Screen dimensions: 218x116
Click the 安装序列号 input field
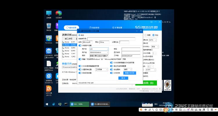[111, 39]
